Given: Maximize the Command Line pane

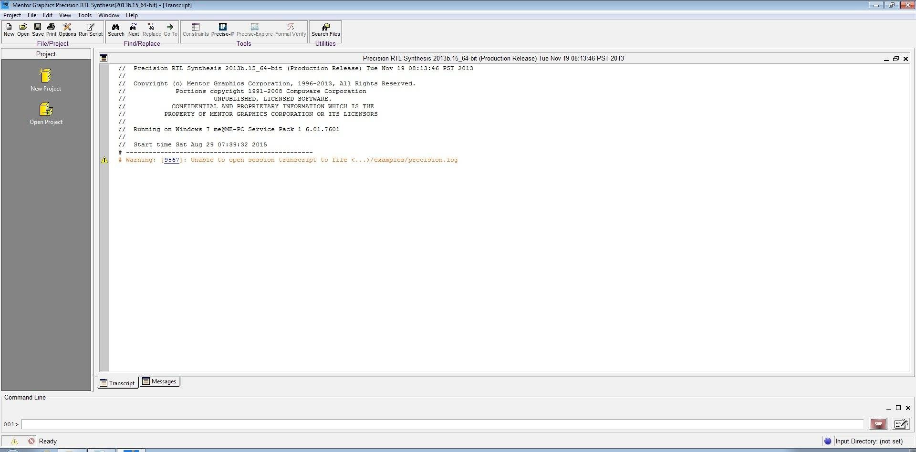Looking at the screenshot, I should click(x=898, y=408).
